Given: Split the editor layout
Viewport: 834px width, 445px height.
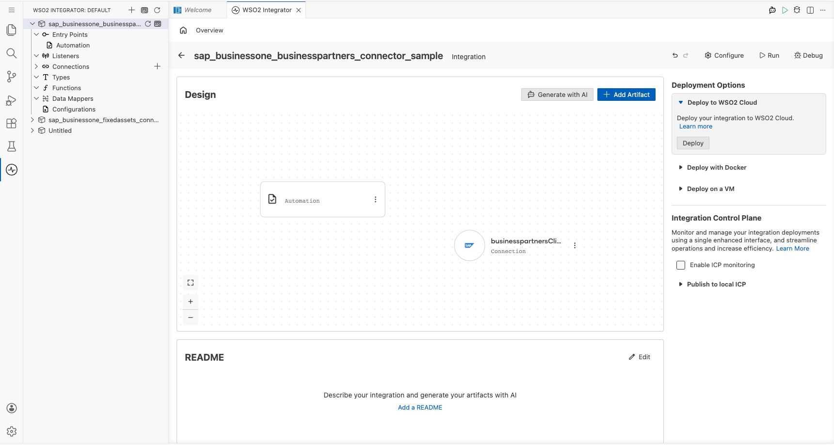Looking at the screenshot, I should click(x=810, y=10).
